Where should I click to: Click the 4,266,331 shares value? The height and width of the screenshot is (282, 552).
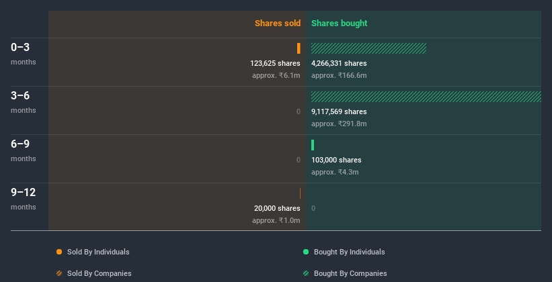[339, 63]
